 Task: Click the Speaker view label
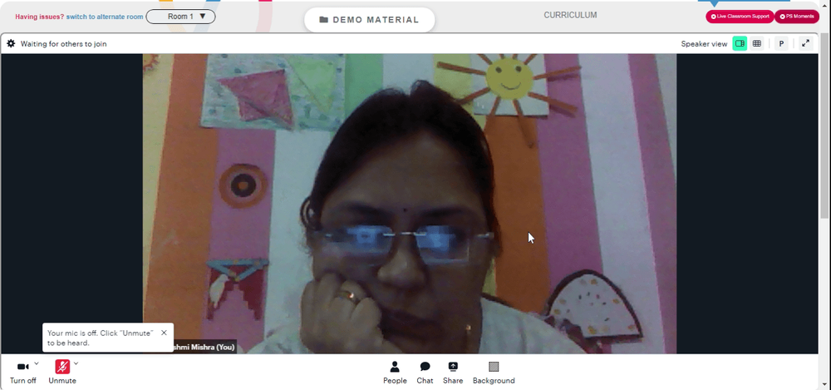coord(704,44)
